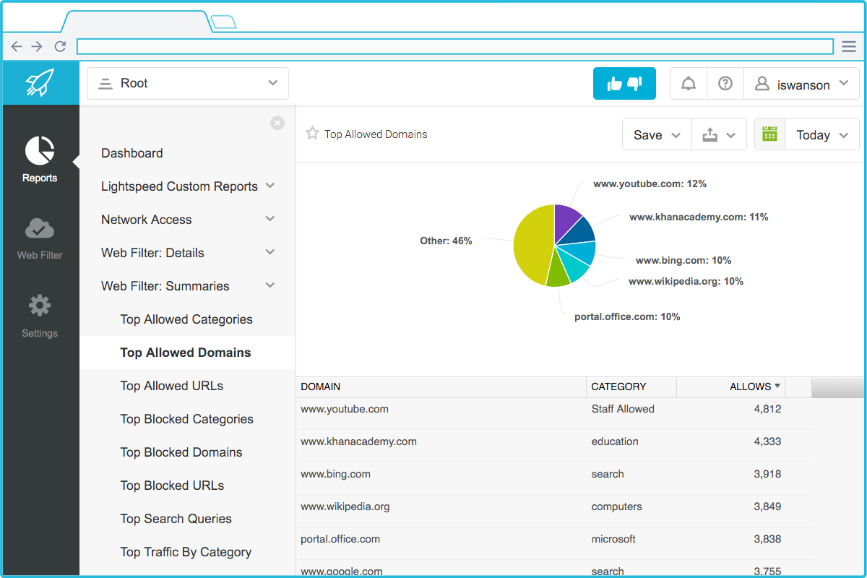The width and height of the screenshot is (867, 578).
Task: Open the Save dropdown
Action: point(657,135)
